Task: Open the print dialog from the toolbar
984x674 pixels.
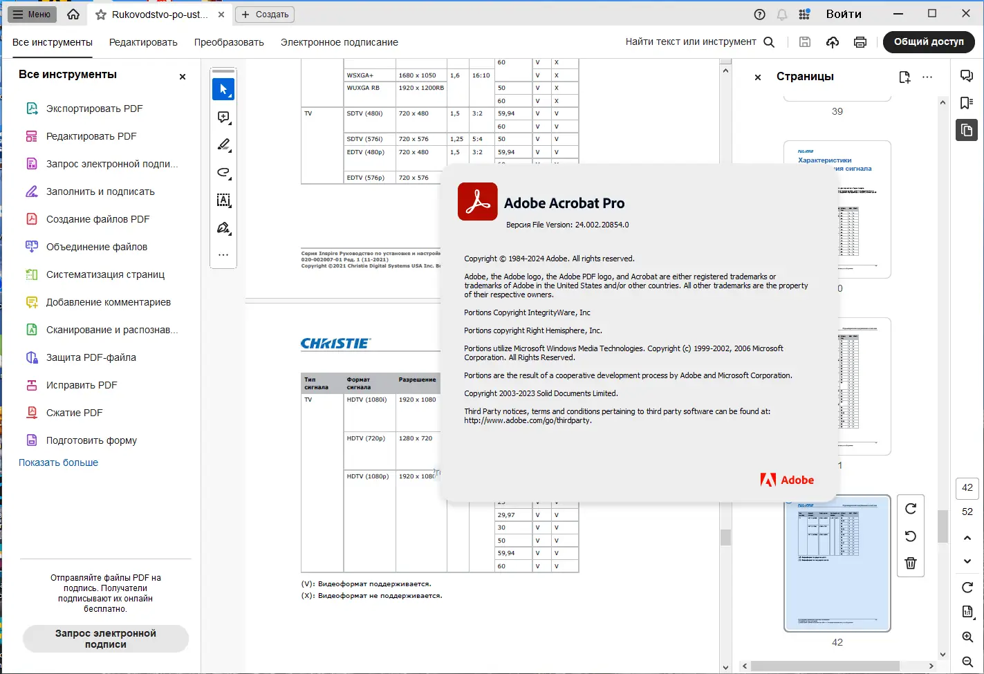Action: tap(860, 41)
